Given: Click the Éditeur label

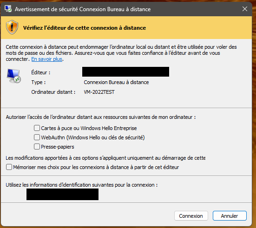Looking at the screenshot, I should point(41,72).
